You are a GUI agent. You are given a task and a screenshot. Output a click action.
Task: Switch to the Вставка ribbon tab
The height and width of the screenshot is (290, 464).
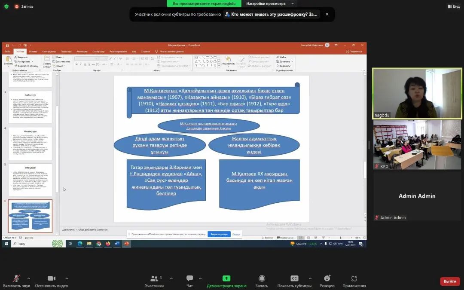coord(33,52)
